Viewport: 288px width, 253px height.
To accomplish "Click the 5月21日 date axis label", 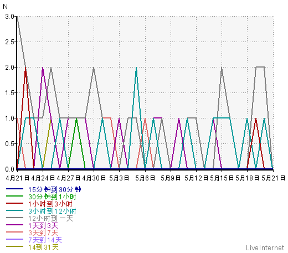I will coord(273,178).
